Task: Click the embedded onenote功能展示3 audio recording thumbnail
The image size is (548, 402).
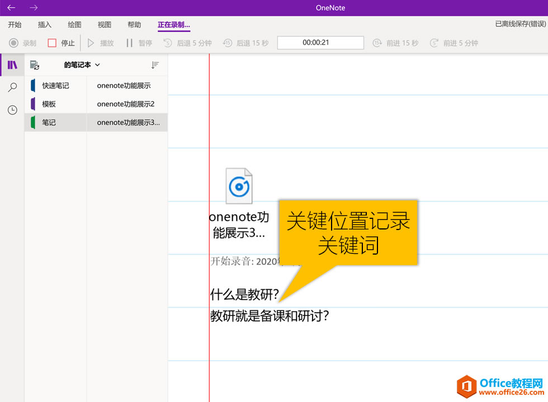Action: 239,185
